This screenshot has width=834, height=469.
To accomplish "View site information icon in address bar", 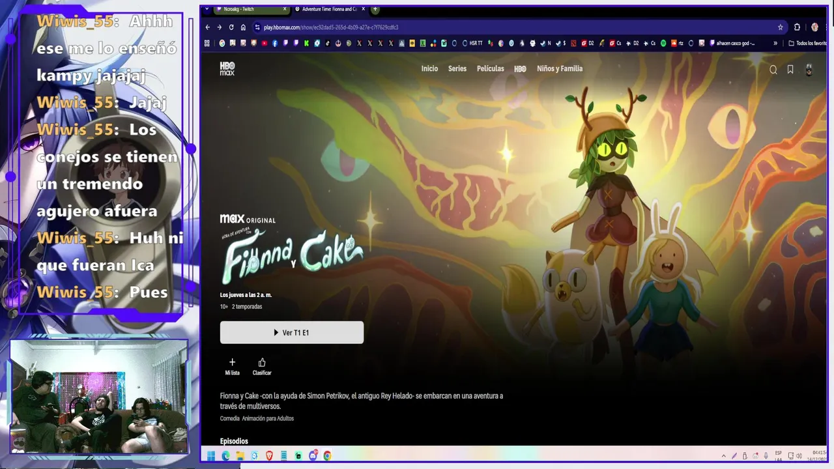I will point(257,27).
